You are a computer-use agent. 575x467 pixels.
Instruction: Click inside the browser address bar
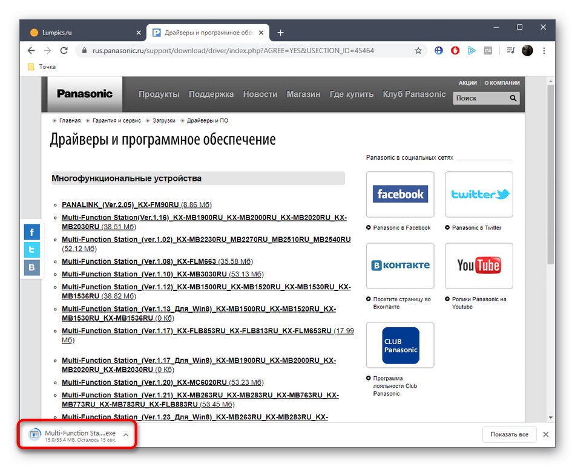[242, 51]
